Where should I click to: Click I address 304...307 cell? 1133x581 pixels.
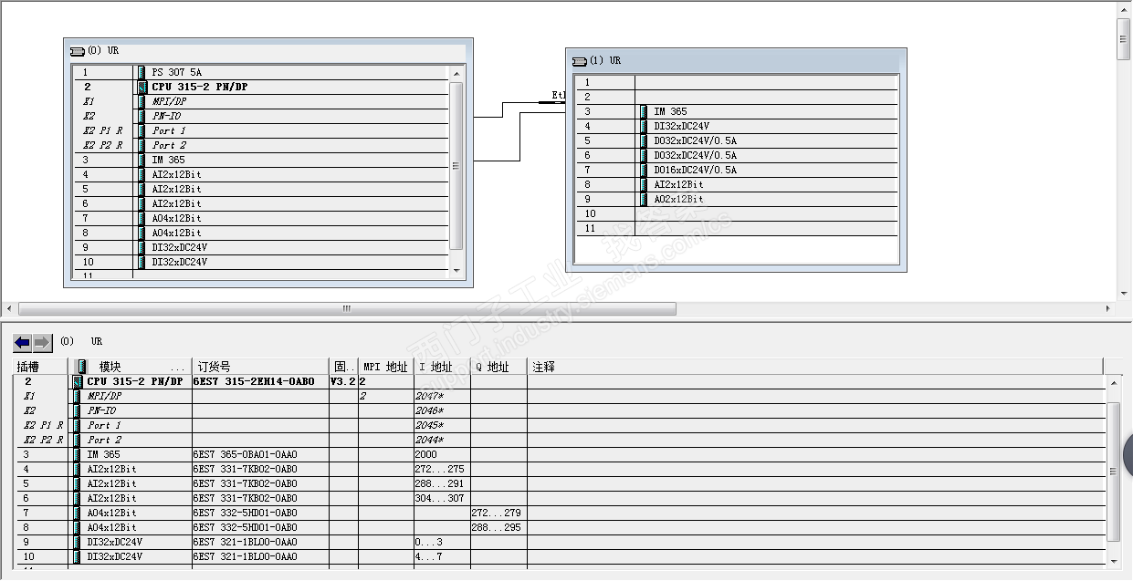click(x=442, y=498)
